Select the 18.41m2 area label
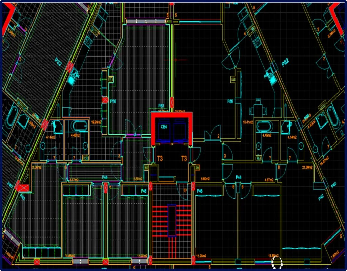The width and height of the screenshot is (347, 271). [x=248, y=122]
